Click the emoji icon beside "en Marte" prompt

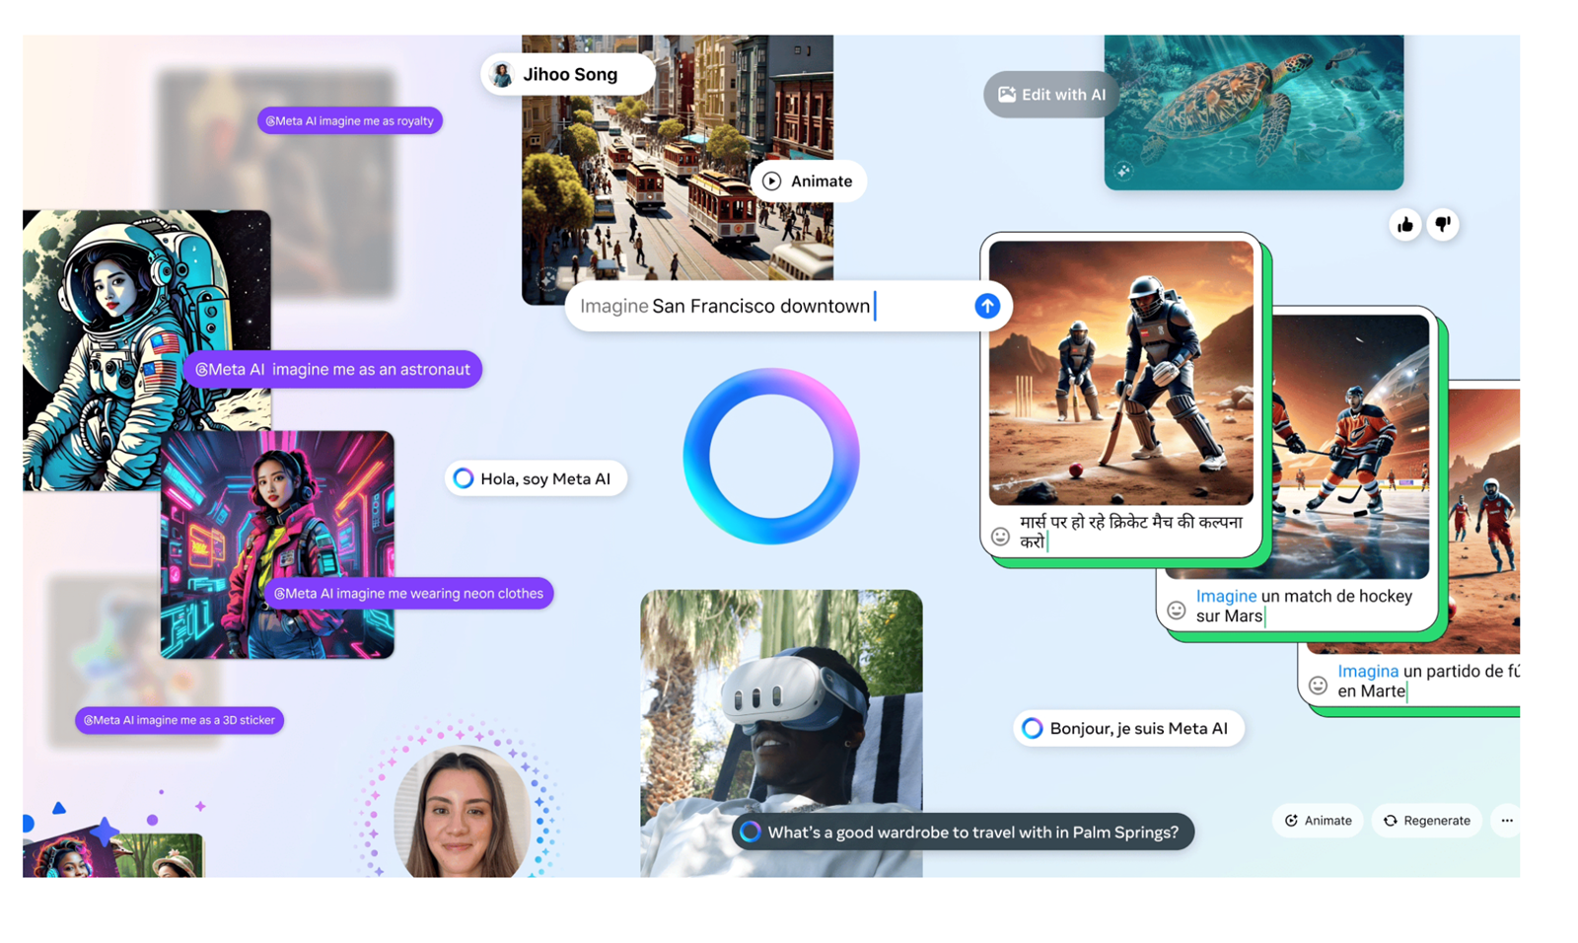pyautogui.click(x=1318, y=685)
